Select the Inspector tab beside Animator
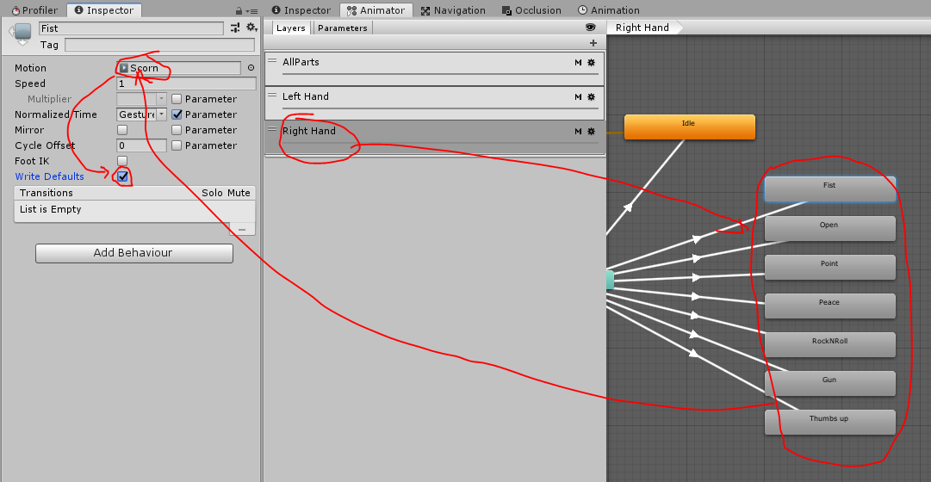The image size is (931, 482). pyautogui.click(x=301, y=10)
